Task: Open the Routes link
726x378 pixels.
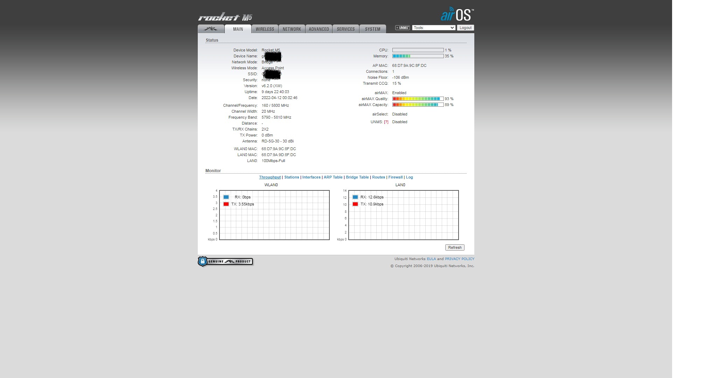Action: [378, 177]
